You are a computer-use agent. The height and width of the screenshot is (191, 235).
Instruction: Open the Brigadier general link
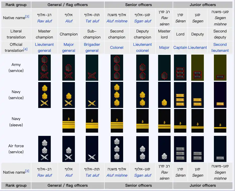coord(92,48)
